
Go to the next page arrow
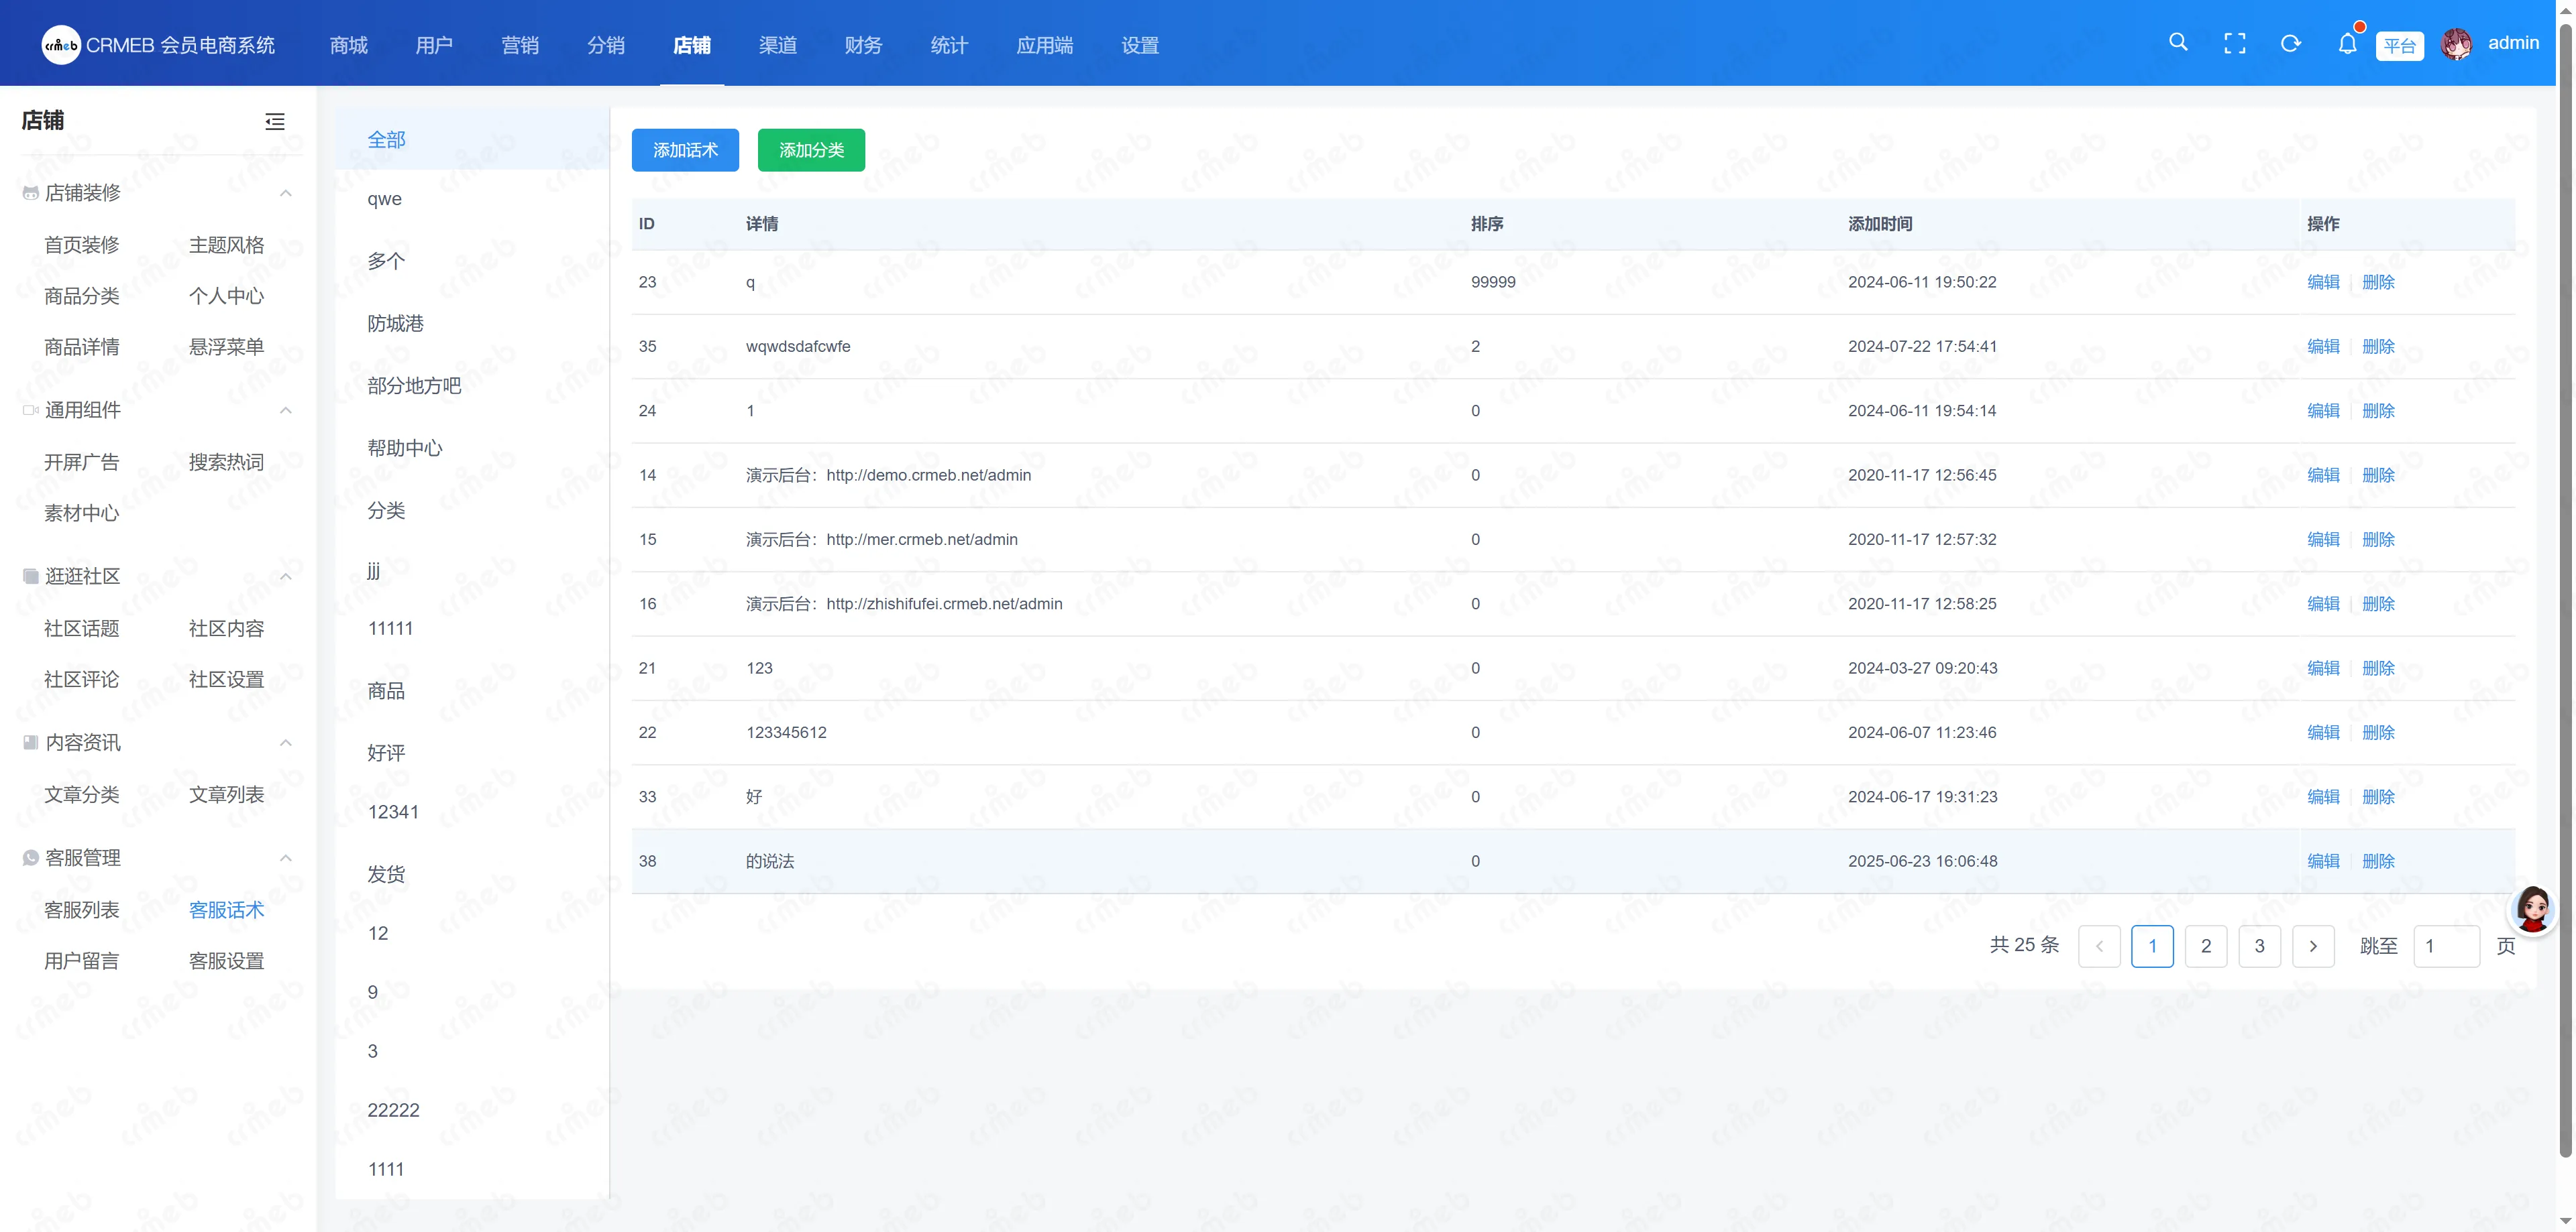2313,946
